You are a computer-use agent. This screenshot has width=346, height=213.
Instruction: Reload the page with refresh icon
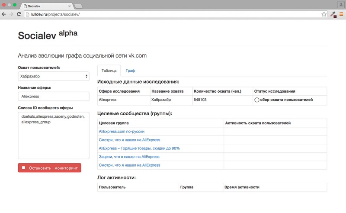coord(19,14)
